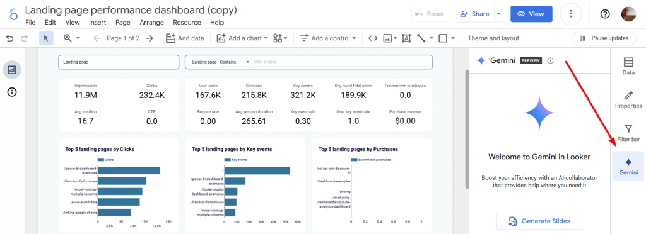Open the help question mark icon
This screenshot has height=234, width=646.
605,14
